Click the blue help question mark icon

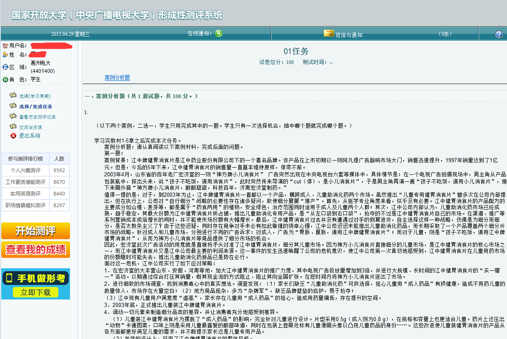[499, 35]
